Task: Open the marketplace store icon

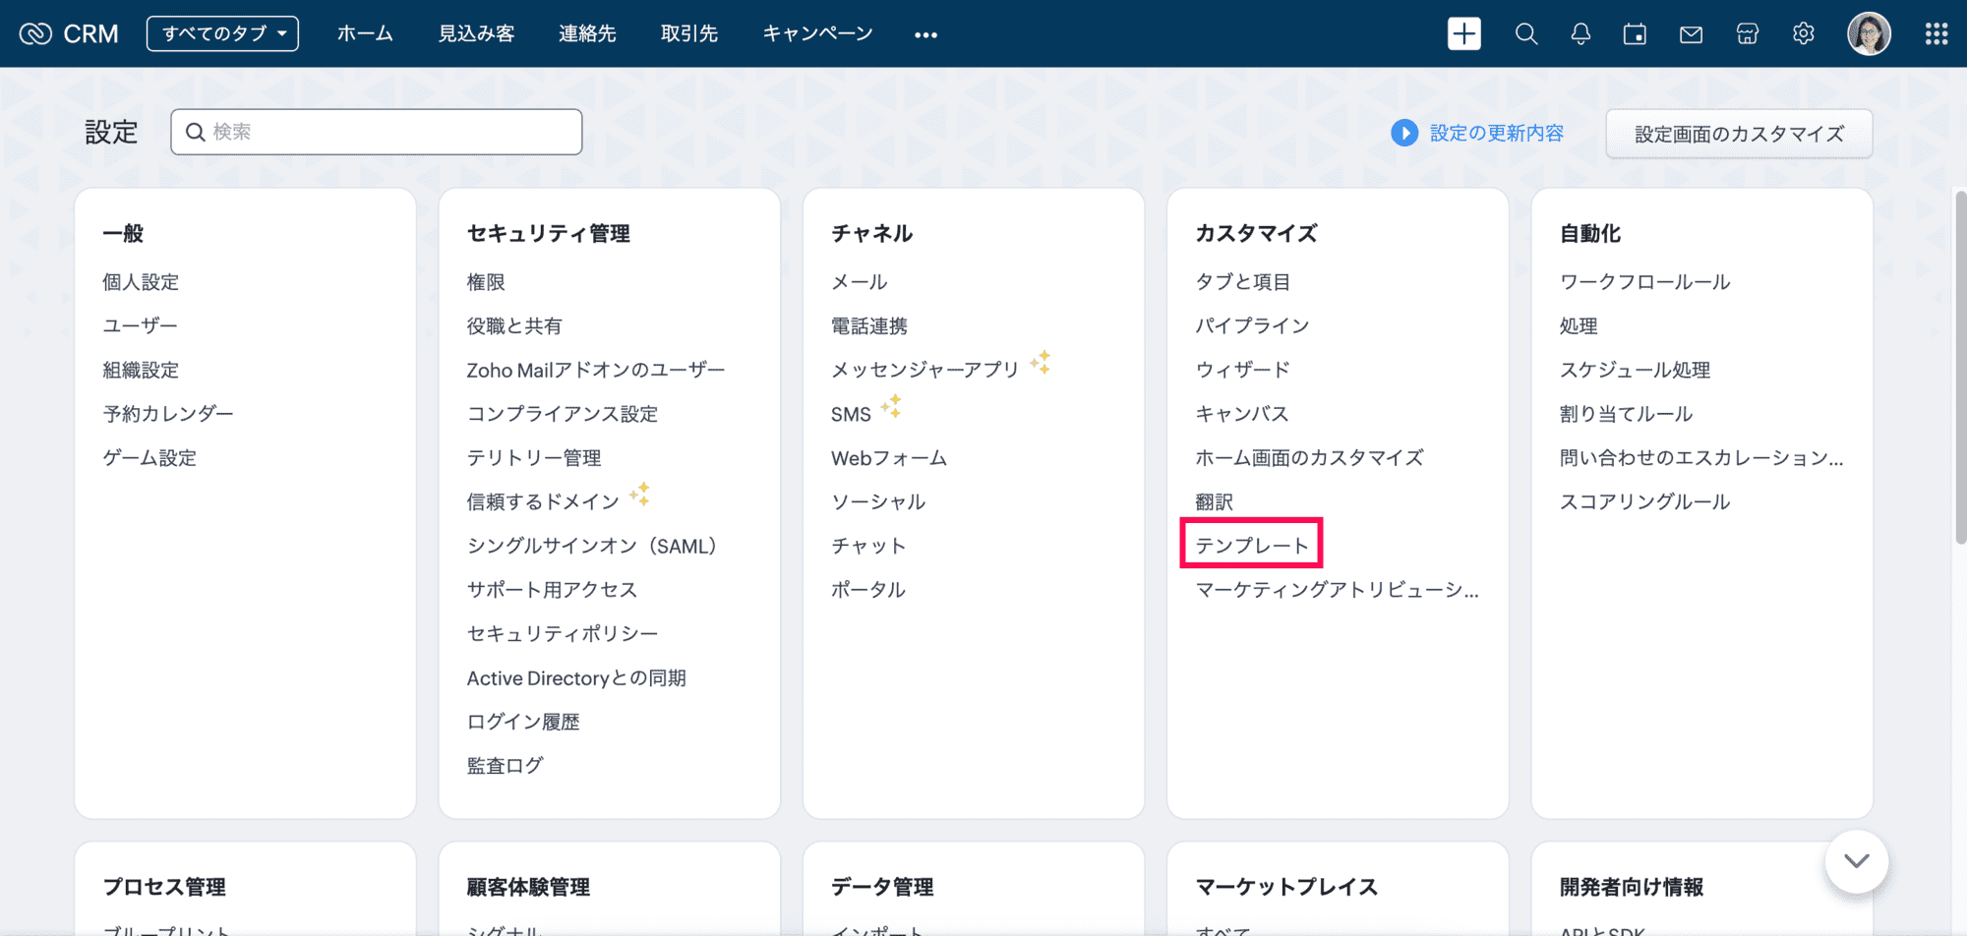Action: [x=1747, y=33]
